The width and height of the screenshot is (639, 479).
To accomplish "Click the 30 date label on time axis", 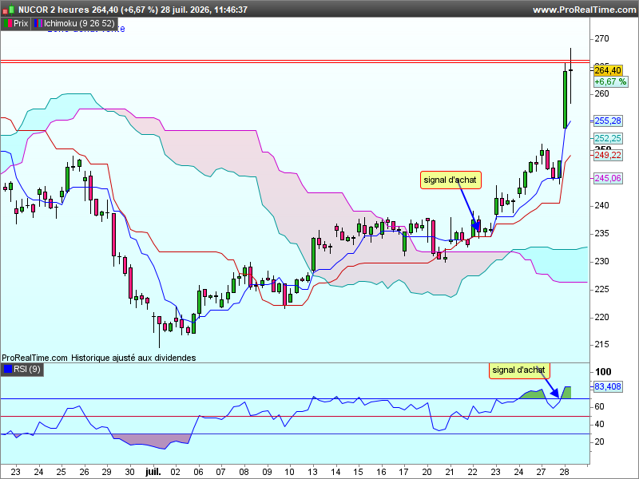I will click(x=129, y=472).
